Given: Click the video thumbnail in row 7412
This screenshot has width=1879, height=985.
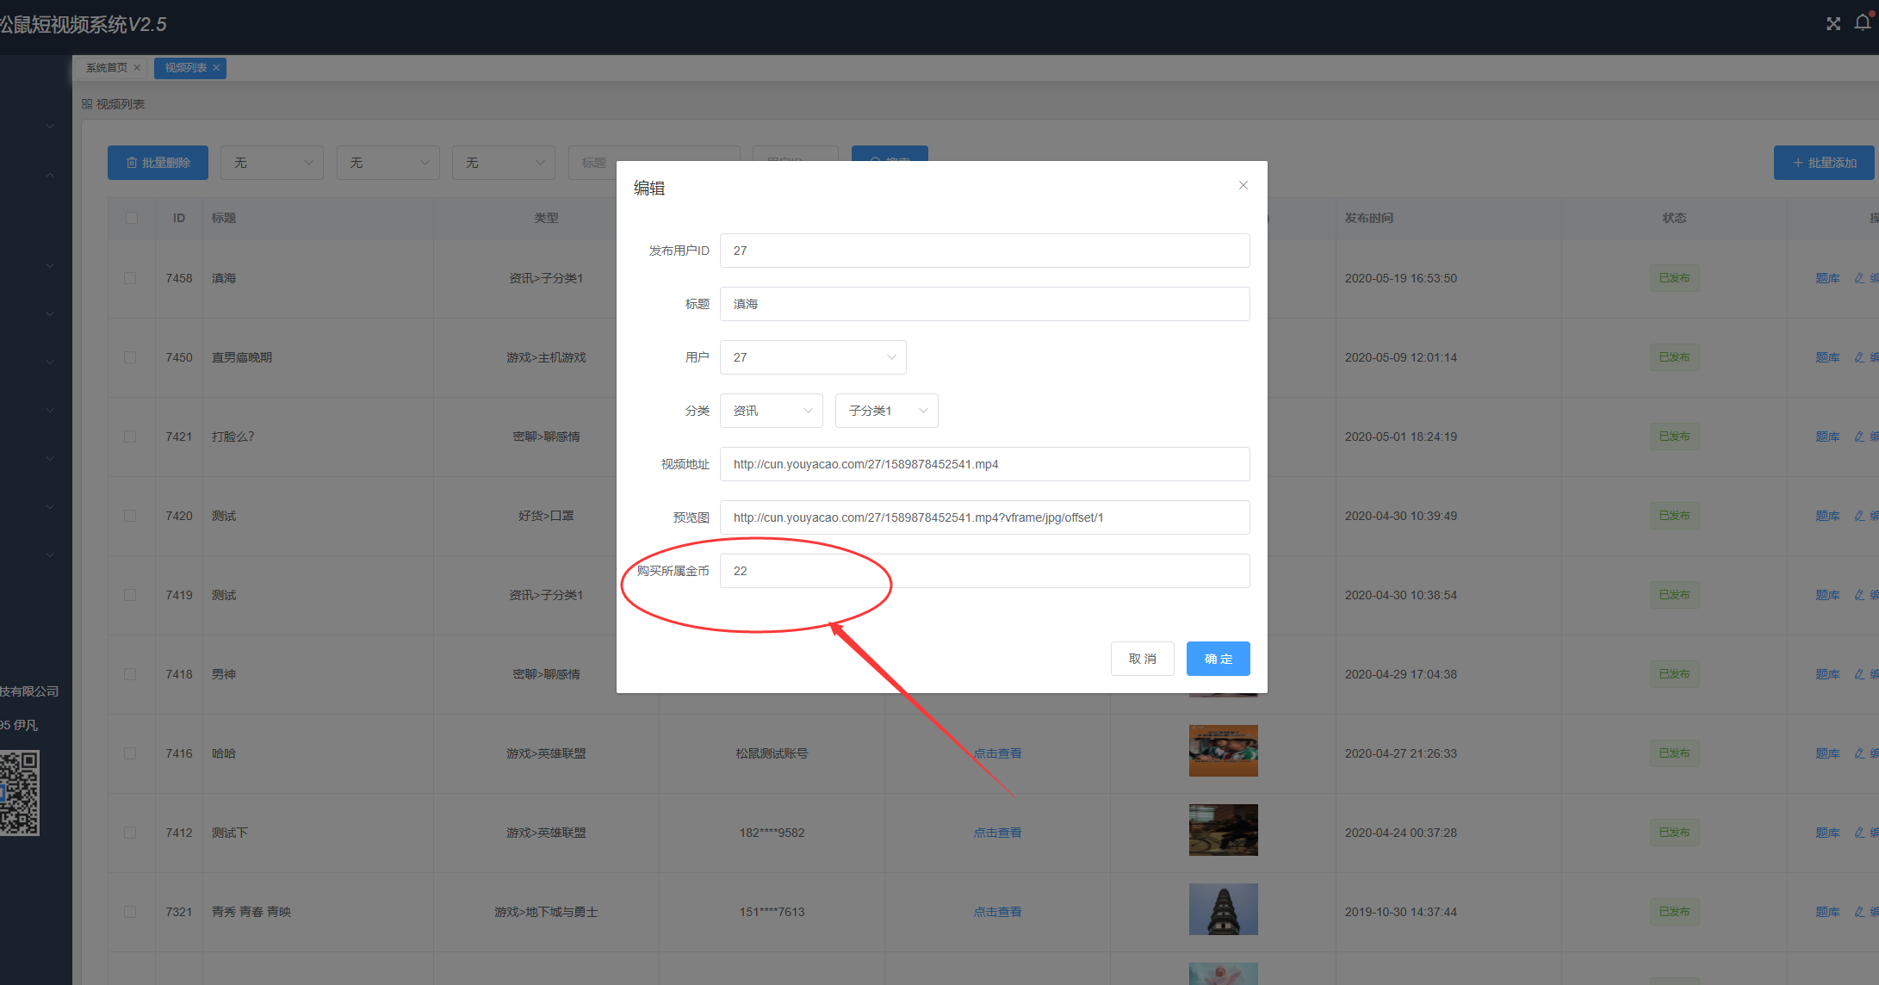Looking at the screenshot, I should [1223, 830].
